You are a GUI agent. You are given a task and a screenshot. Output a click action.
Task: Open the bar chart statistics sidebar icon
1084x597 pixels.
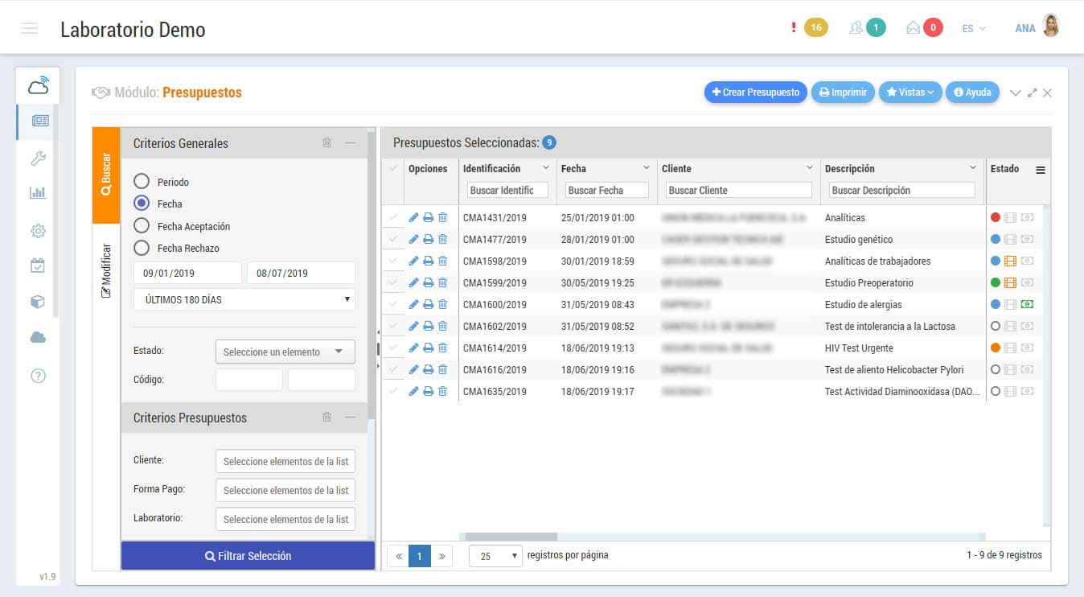click(38, 193)
